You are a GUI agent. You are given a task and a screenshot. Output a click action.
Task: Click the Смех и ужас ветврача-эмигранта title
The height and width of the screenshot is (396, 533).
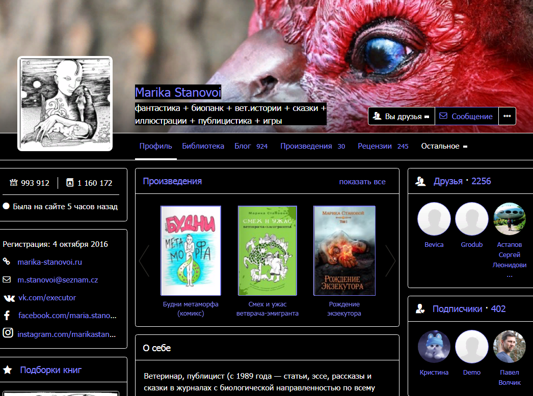(268, 309)
